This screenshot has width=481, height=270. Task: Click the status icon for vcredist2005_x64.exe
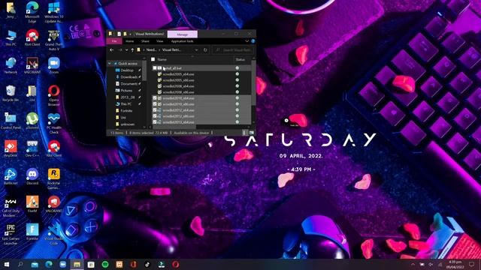coord(237,74)
